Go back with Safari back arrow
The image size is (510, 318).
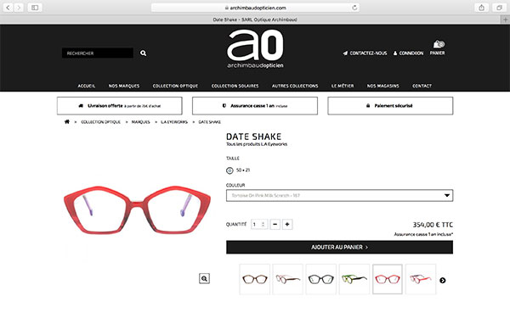pyautogui.click(x=8, y=8)
